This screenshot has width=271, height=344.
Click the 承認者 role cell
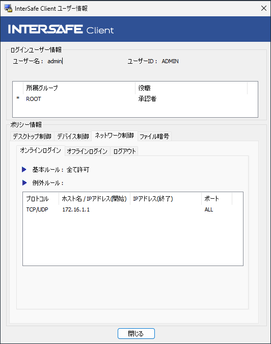coord(147,99)
